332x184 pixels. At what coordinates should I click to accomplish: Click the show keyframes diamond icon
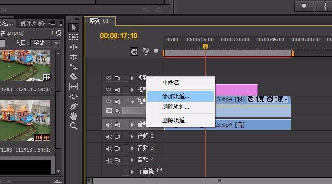pos(117,111)
